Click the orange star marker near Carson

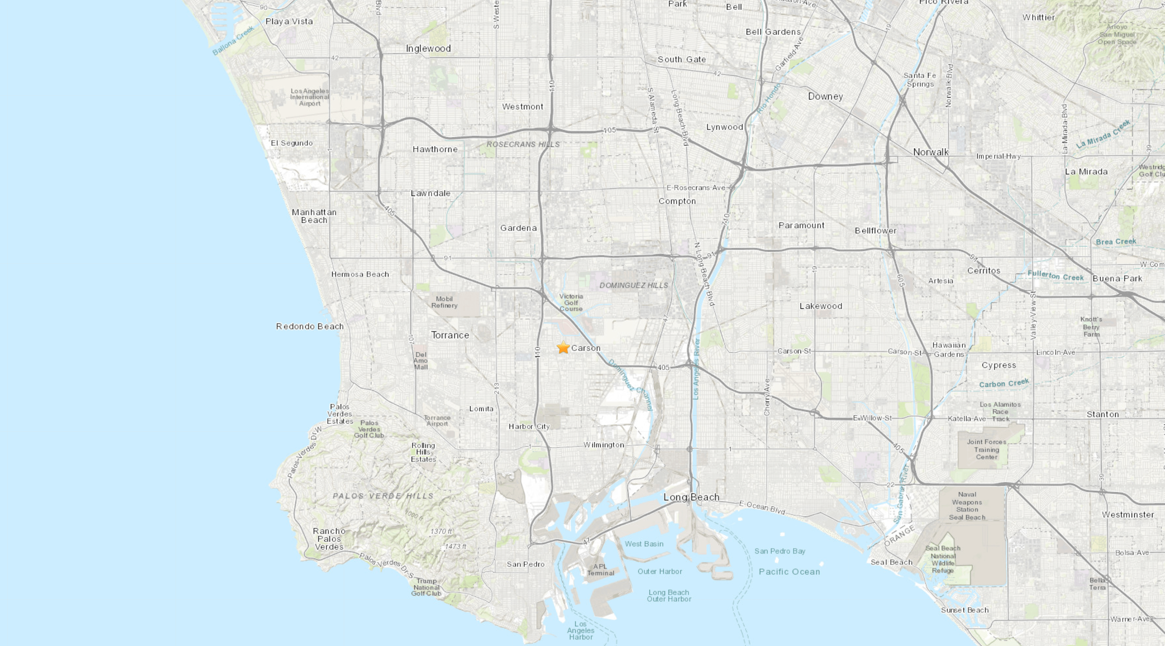563,347
